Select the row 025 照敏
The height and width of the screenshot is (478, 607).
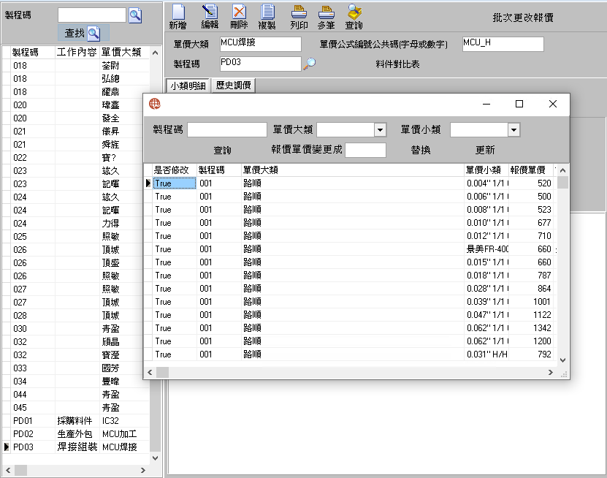point(76,236)
